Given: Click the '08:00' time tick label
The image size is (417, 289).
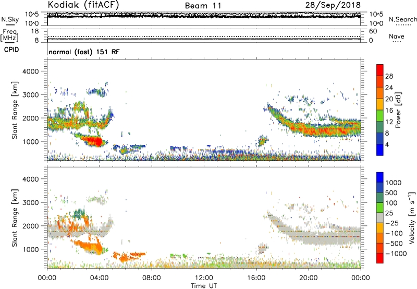Looking at the screenshot, I should pos(152,278).
